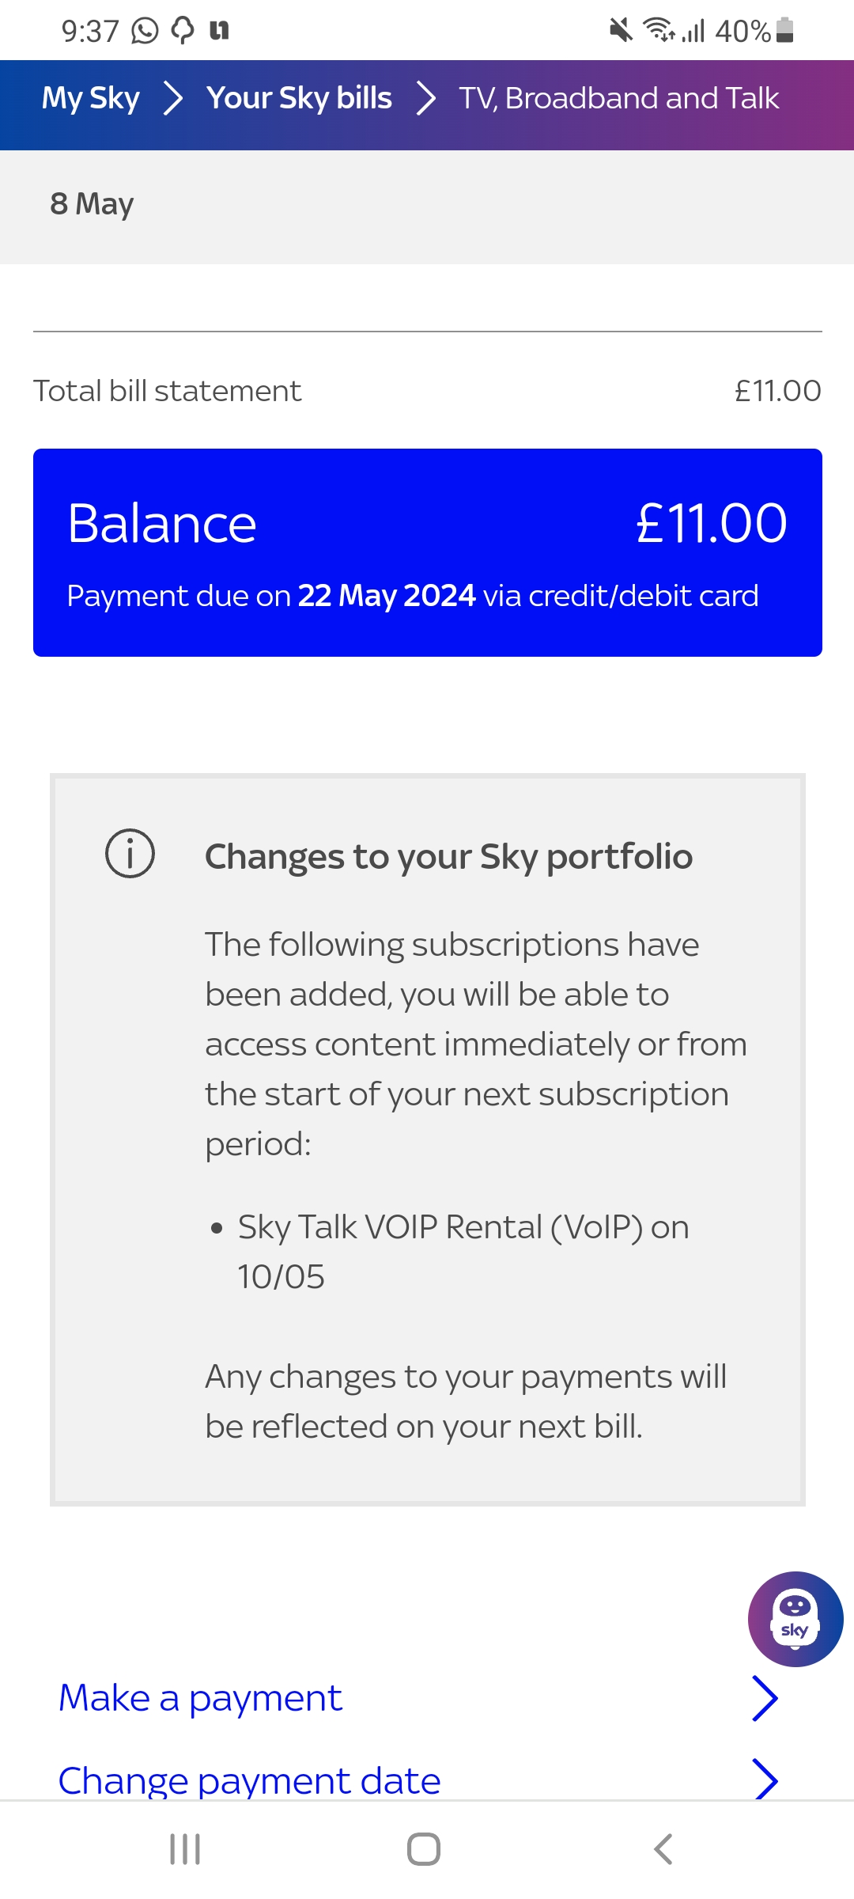The height and width of the screenshot is (1899, 854).
Task: Tap the Wi-Fi status icon
Action: pyautogui.click(x=658, y=31)
